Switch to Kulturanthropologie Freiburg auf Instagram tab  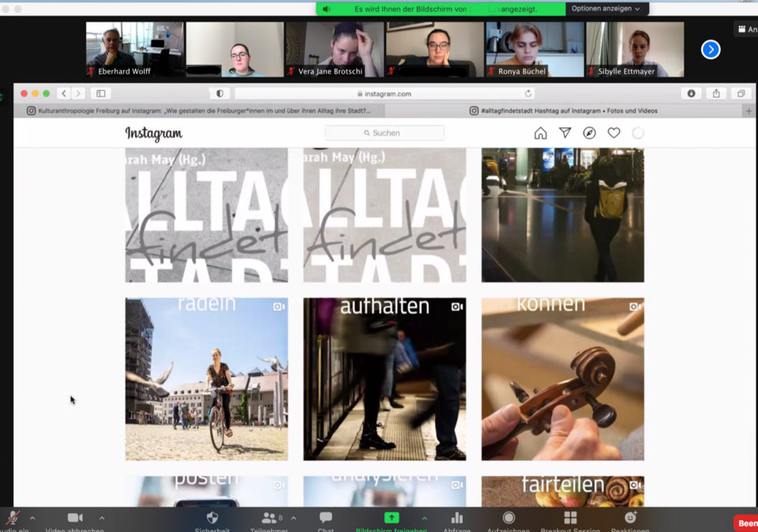point(199,111)
